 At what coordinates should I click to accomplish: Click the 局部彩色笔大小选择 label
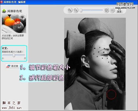point(13,52)
